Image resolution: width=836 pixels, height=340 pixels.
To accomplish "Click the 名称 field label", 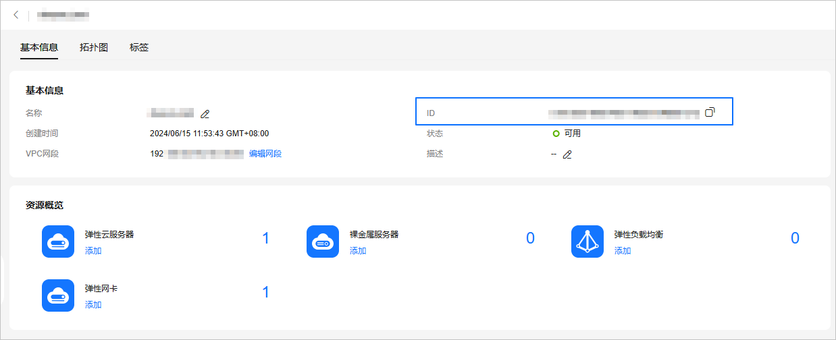I will tap(34, 113).
